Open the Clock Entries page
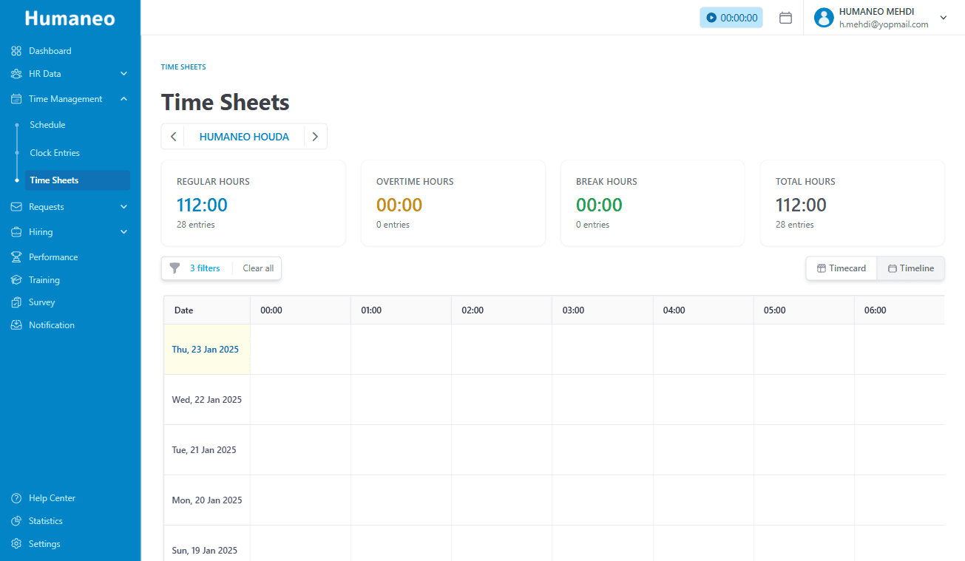Image resolution: width=965 pixels, height=561 pixels. (x=53, y=152)
